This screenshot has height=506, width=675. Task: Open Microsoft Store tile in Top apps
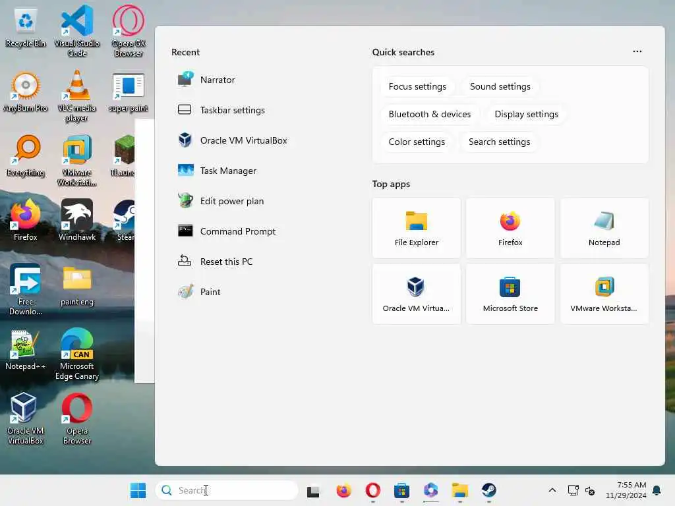(x=510, y=294)
